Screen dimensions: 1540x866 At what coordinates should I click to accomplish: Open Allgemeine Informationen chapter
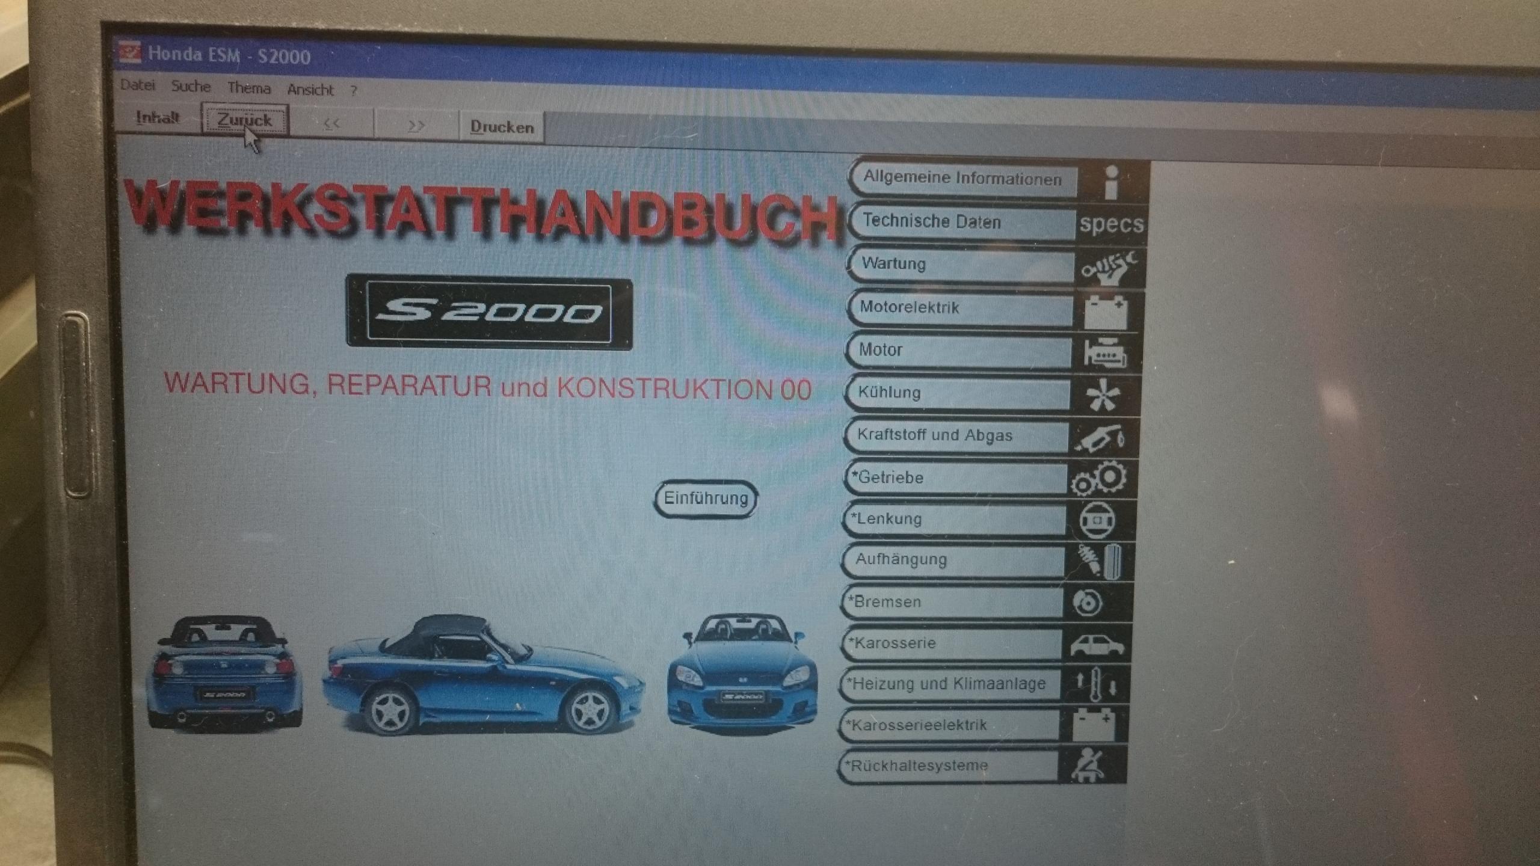[x=963, y=178]
